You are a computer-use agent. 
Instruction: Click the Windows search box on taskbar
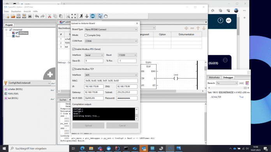(x=39, y=149)
